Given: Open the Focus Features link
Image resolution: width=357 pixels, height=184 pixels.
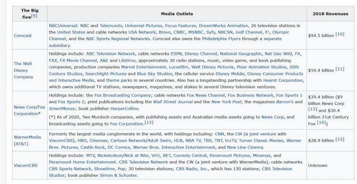Looking at the screenshot, I should pyautogui.click(x=180, y=26).
